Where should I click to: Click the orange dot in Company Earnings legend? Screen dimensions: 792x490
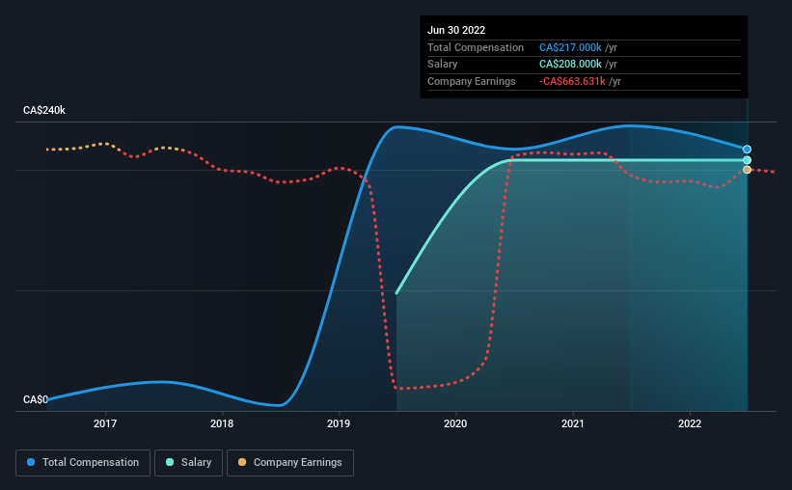pyautogui.click(x=242, y=462)
